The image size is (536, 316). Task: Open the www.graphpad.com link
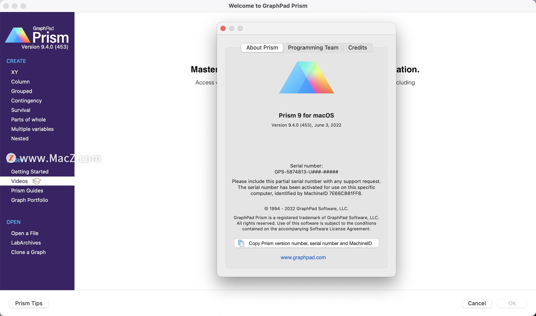click(x=303, y=257)
